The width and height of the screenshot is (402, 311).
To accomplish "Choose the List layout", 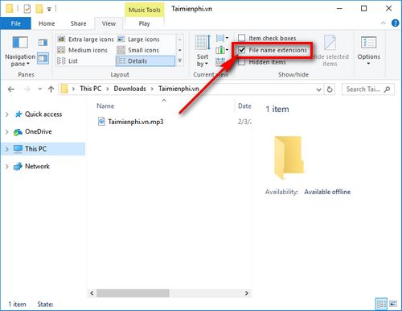I will pos(68,61).
